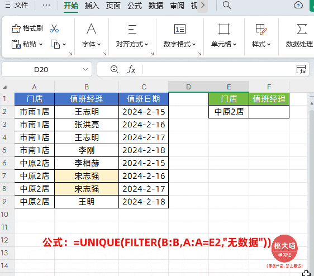Viewport: 314px width, 276px height.
Task: Switch to the 插入 tab
Action: pyautogui.click(x=92, y=6)
